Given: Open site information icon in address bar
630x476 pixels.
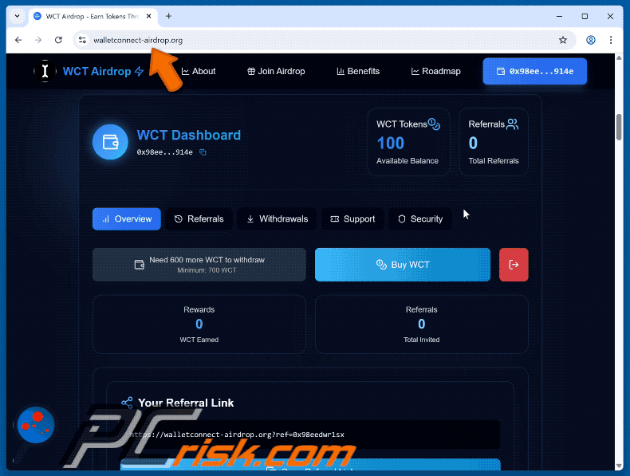Looking at the screenshot, I should pyautogui.click(x=82, y=40).
